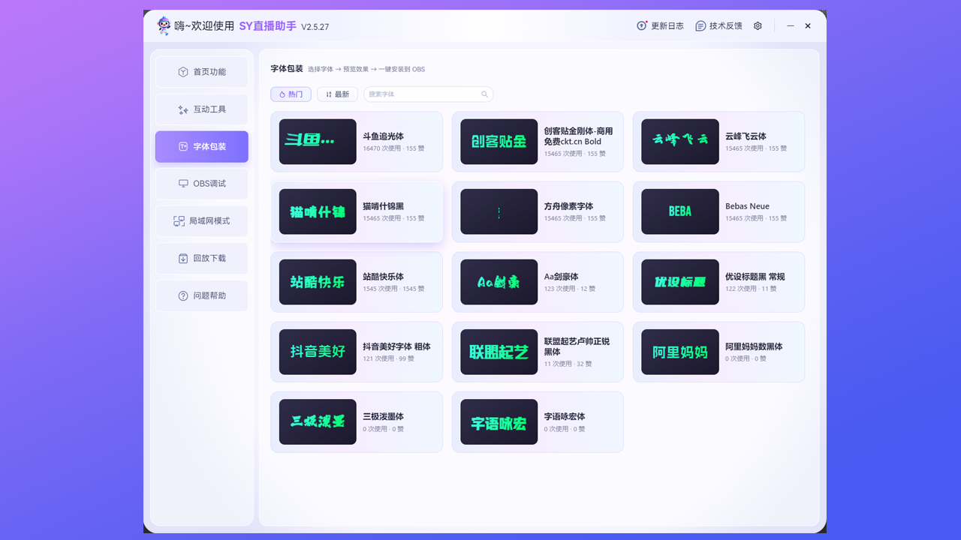Click the 搜索字体 search field

click(429, 94)
